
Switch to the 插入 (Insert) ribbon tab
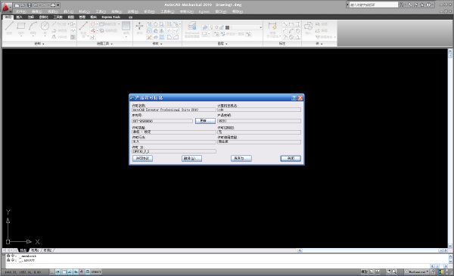tap(20, 17)
